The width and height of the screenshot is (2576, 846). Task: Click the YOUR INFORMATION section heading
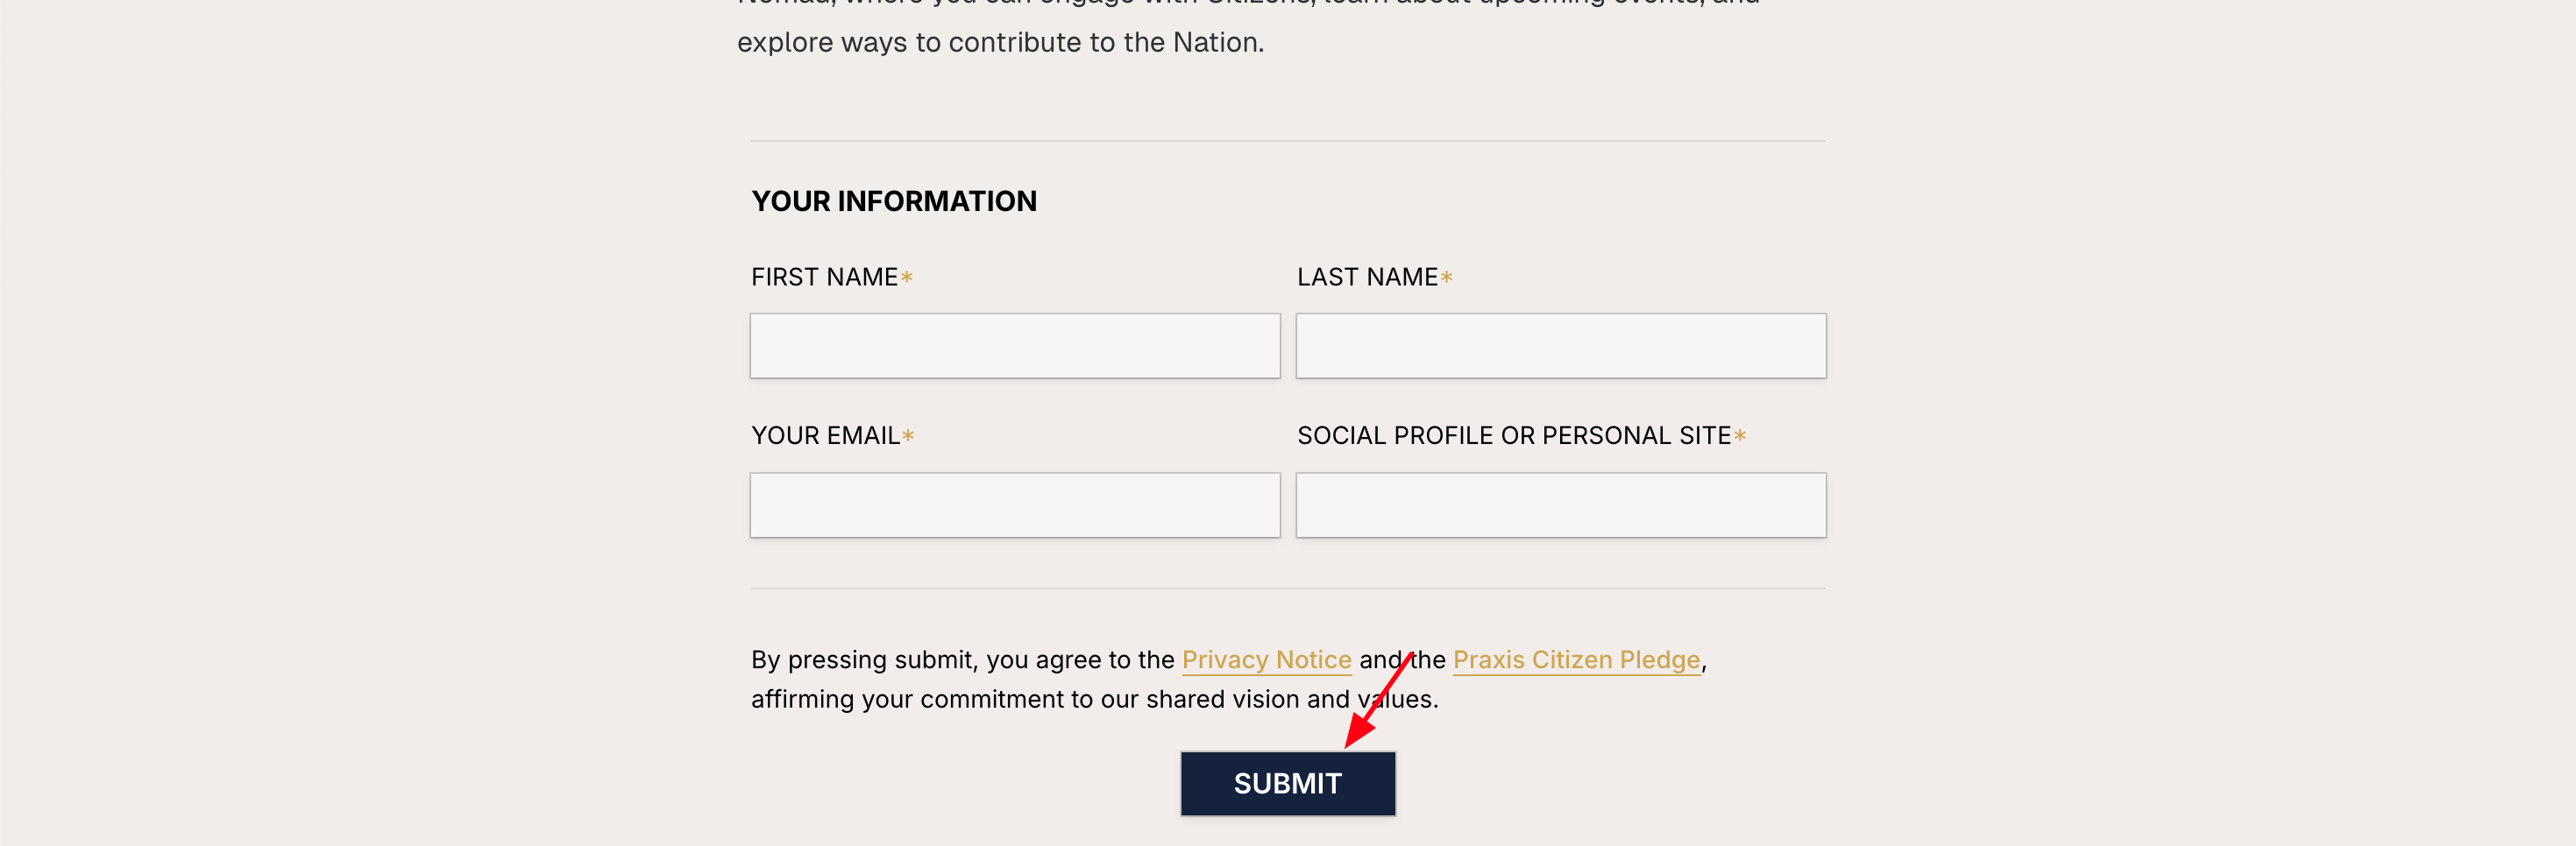[x=893, y=201]
